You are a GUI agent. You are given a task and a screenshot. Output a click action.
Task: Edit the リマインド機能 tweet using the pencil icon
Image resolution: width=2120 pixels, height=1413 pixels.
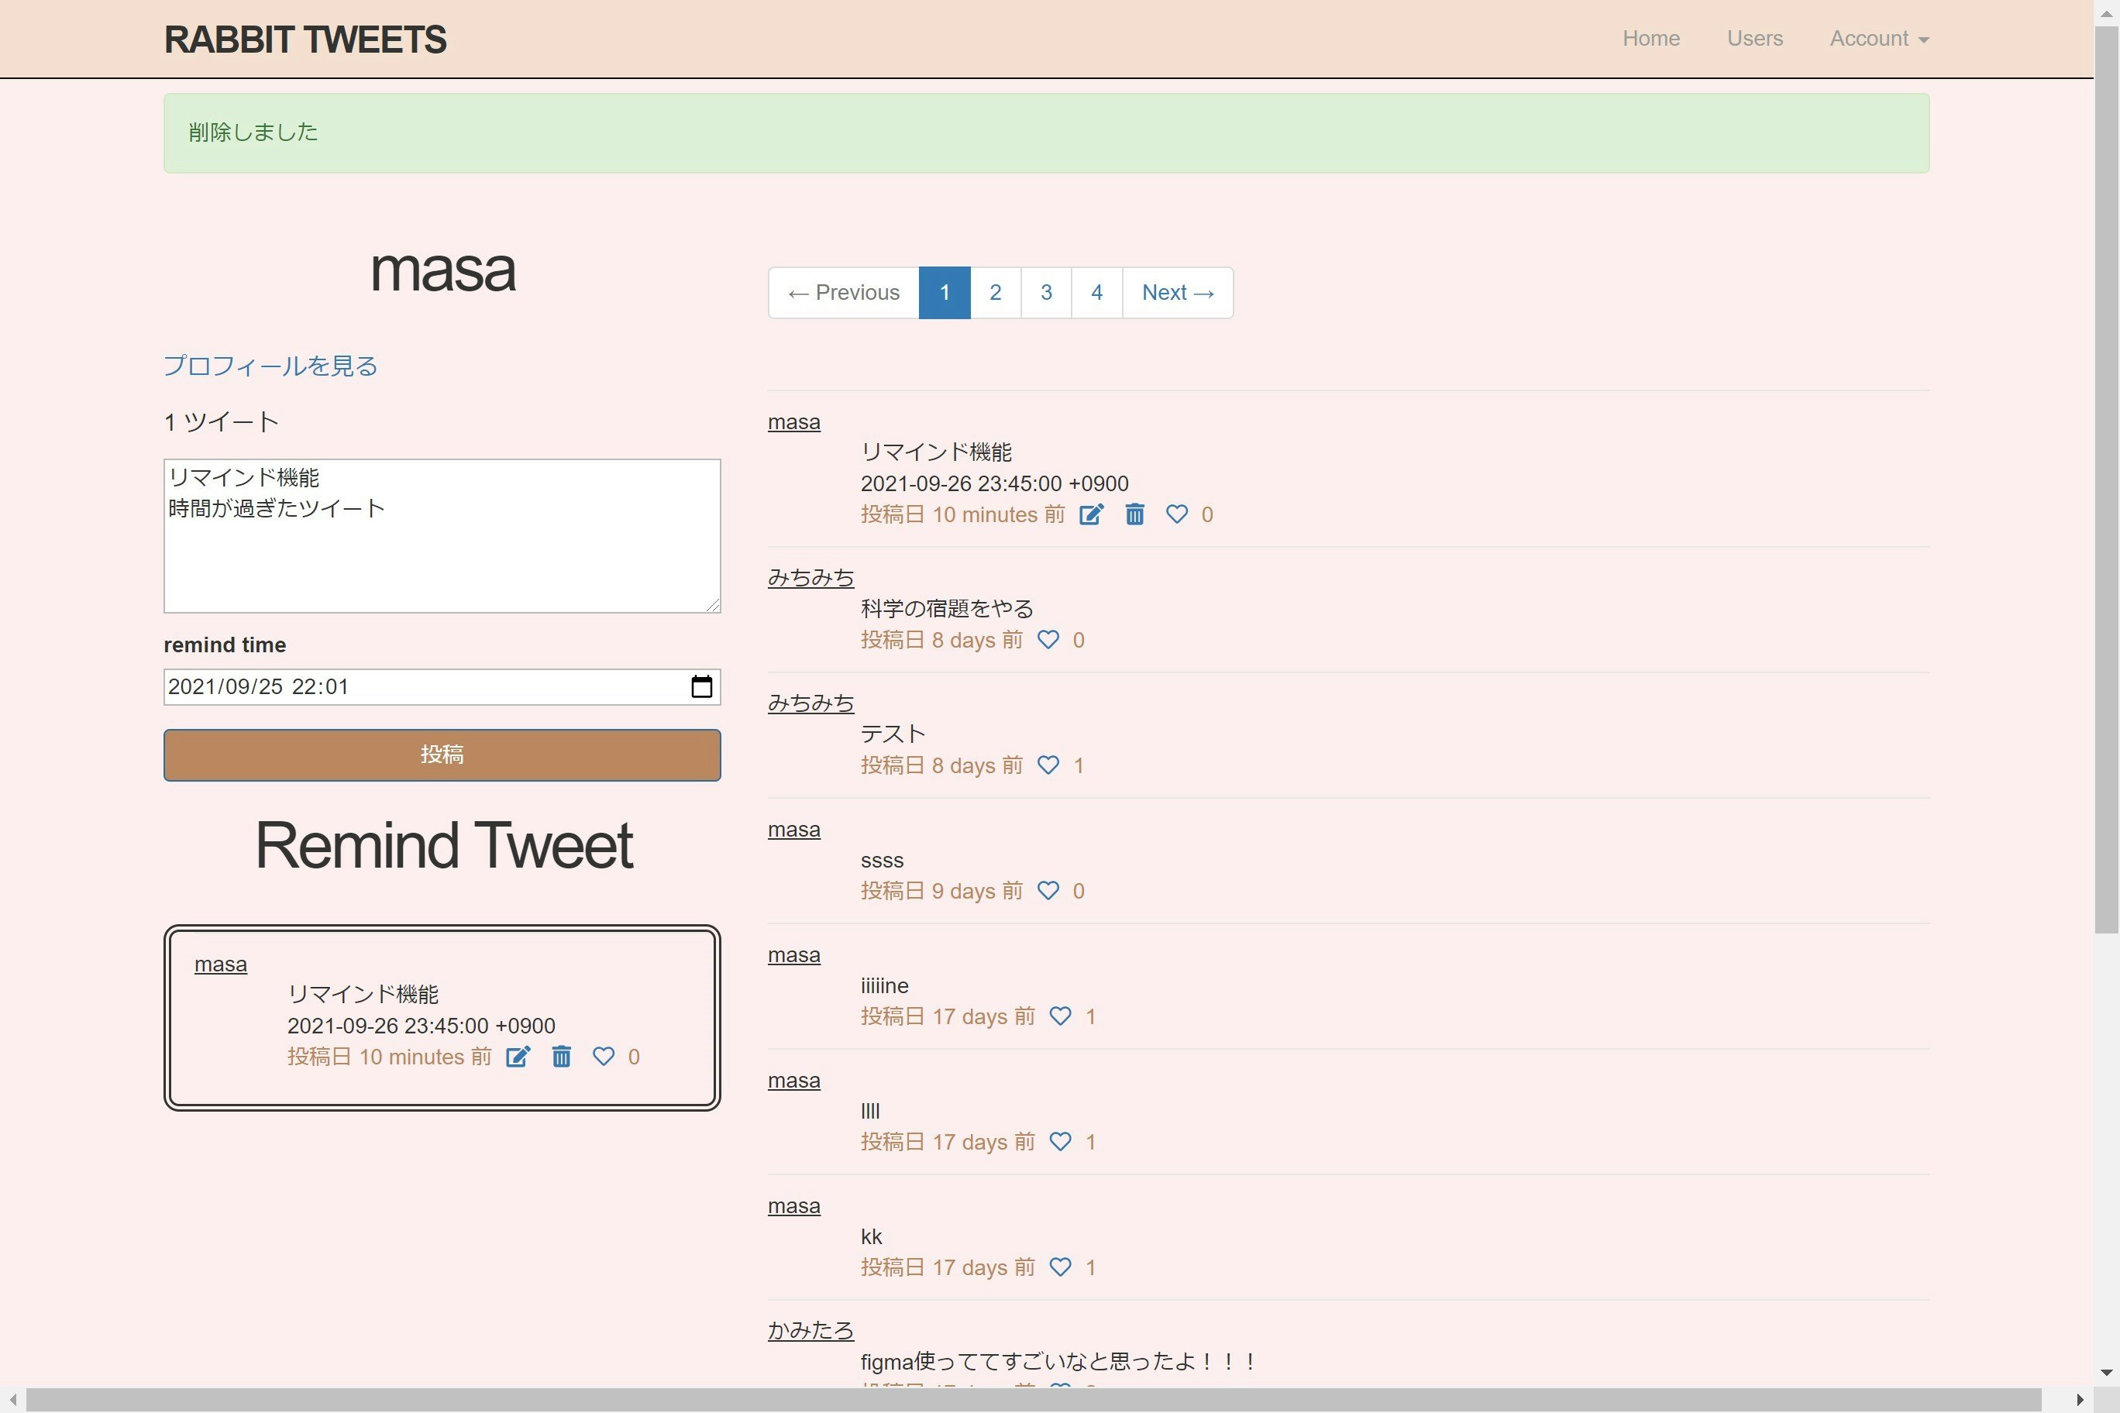pyautogui.click(x=1091, y=514)
